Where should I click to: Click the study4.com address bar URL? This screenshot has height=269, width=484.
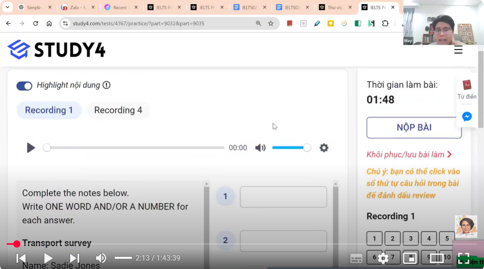coord(139,23)
